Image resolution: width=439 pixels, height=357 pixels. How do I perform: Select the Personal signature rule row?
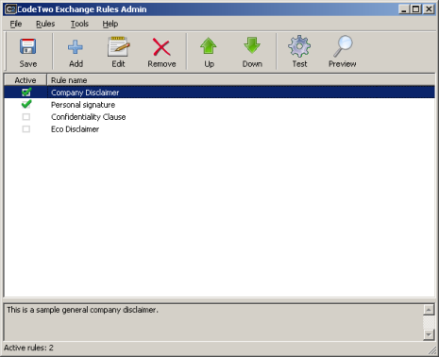click(x=219, y=105)
